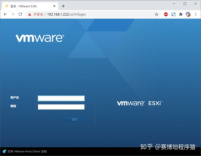Click the 登录 login button

75,119
